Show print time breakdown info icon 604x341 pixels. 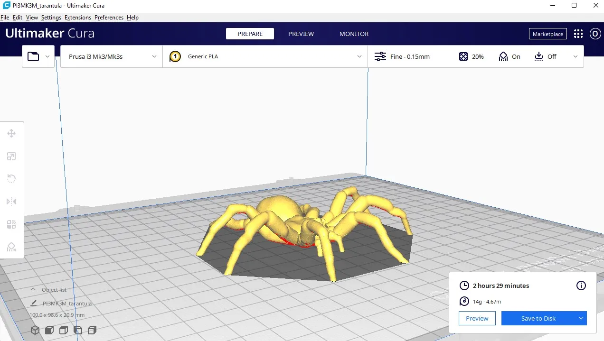(x=581, y=286)
